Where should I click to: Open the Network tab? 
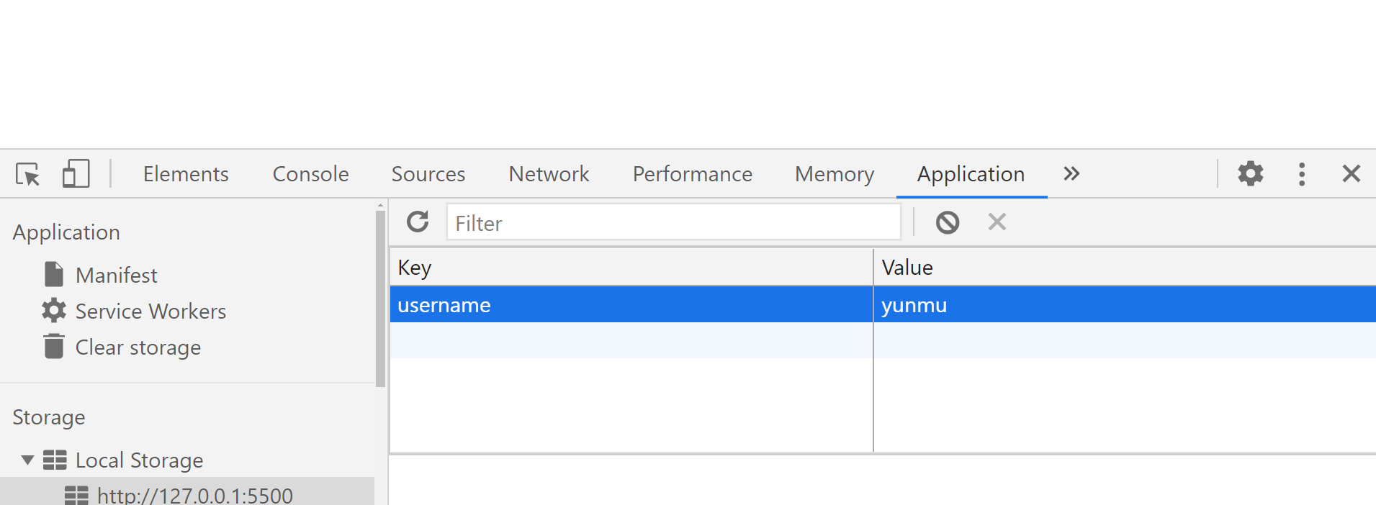click(549, 174)
